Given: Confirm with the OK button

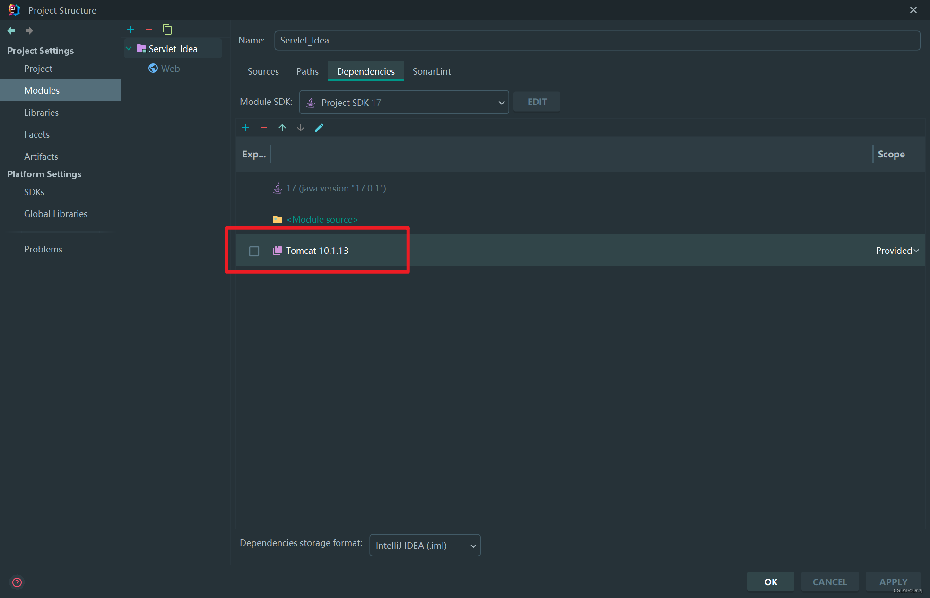Looking at the screenshot, I should (x=771, y=582).
